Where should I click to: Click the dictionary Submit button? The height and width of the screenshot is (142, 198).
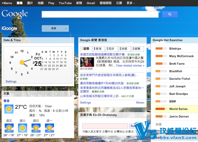133,126
